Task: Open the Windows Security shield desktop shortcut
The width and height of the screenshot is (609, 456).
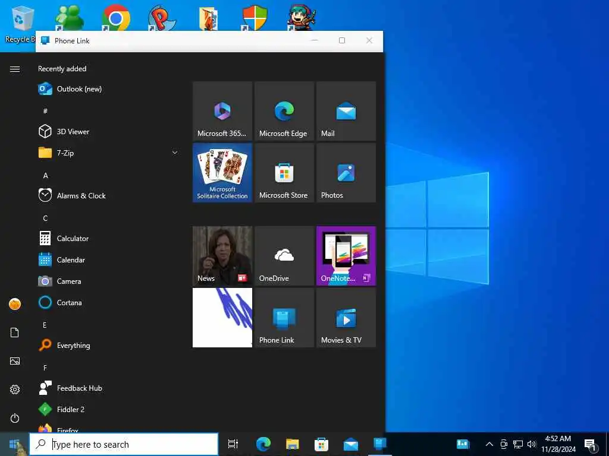Action: click(x=255, y=17)
